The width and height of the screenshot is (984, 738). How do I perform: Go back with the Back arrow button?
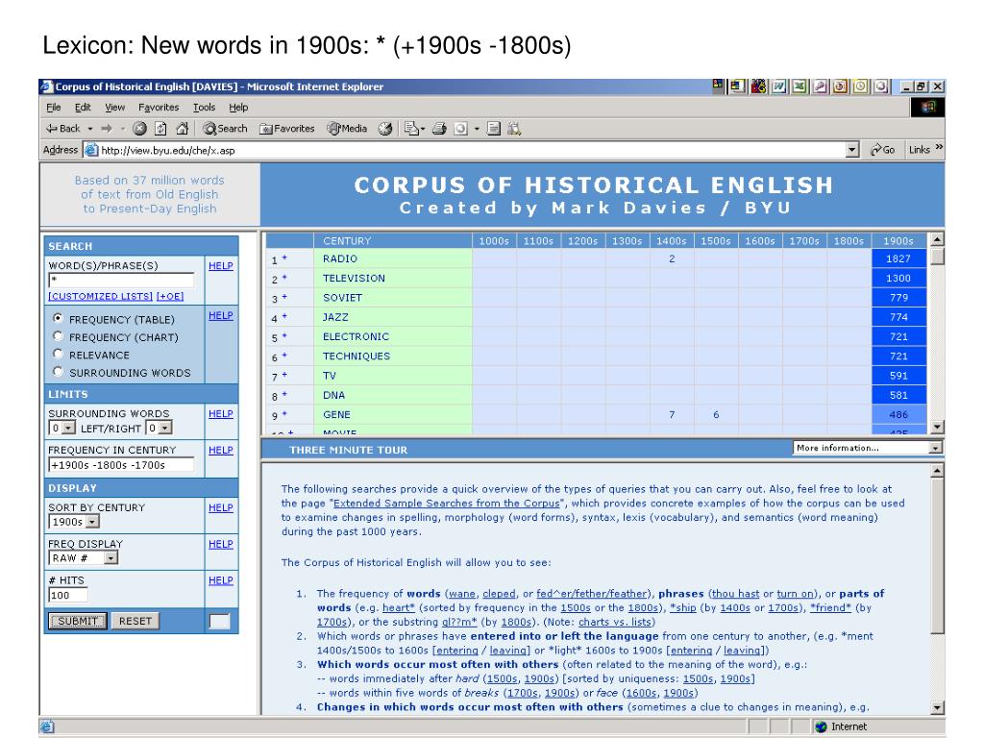62,129
